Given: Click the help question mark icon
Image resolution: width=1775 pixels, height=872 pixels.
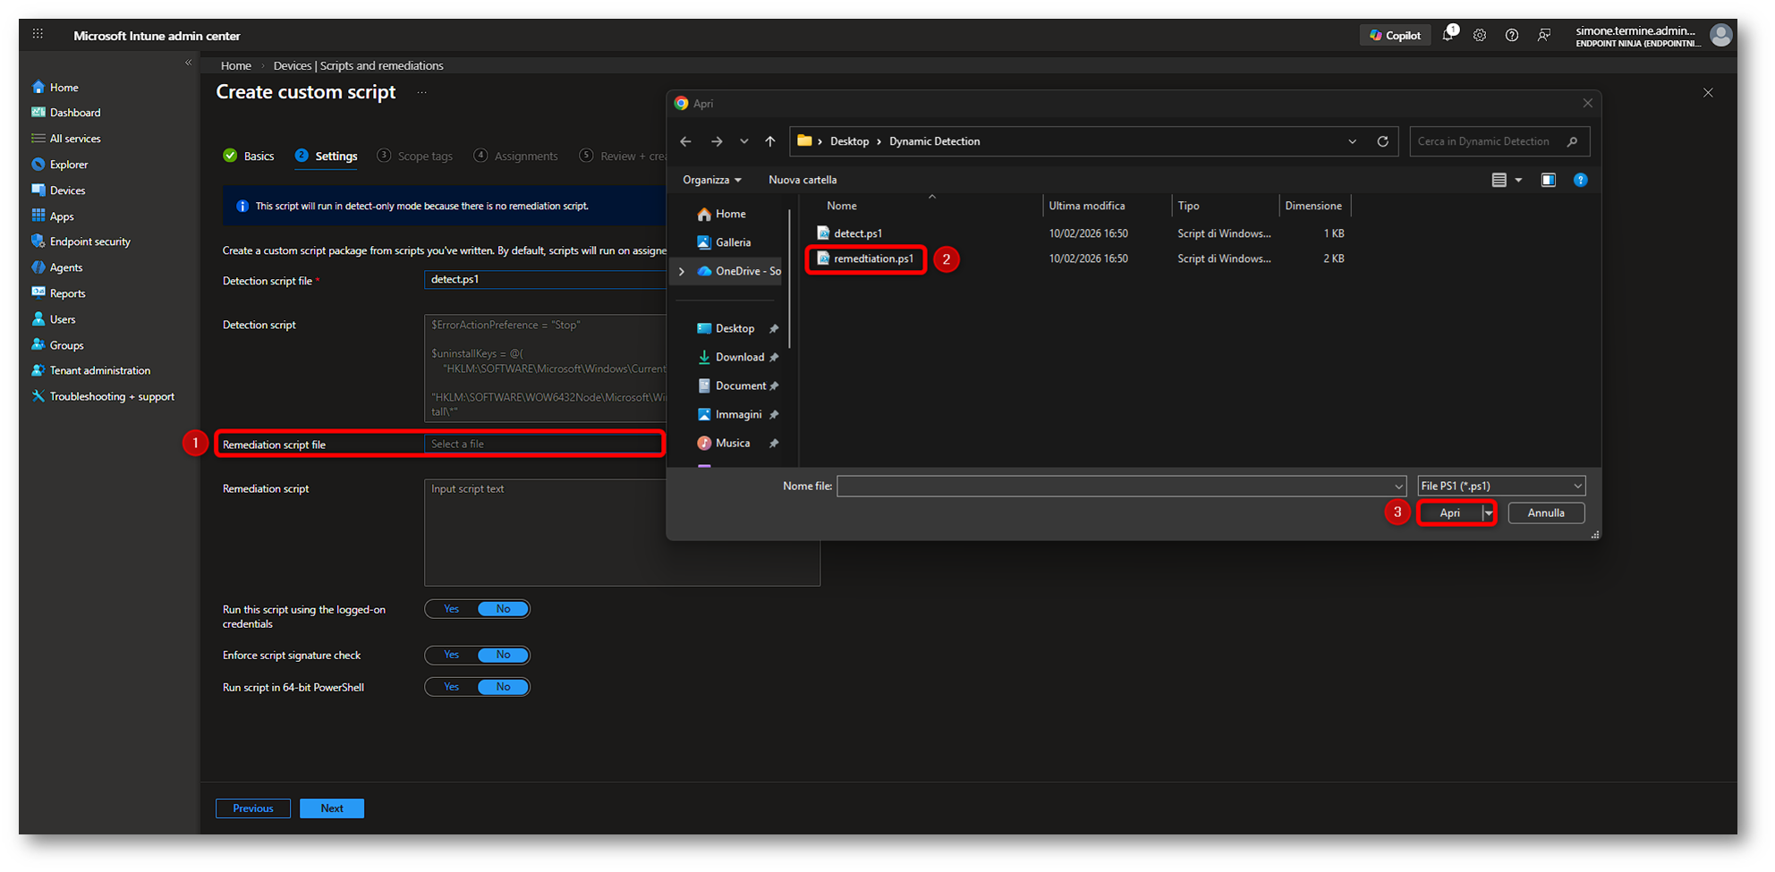Looking at the screenshot, I should pyautogui.click(x=1512, y=36).
